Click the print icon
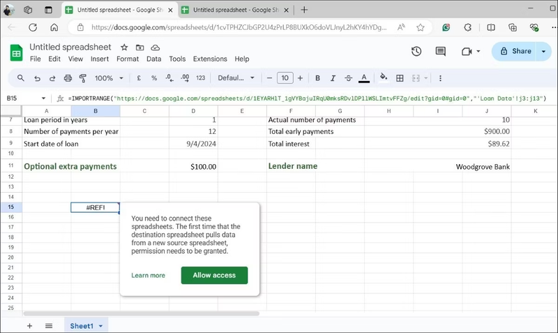 (x=68, y=78)
